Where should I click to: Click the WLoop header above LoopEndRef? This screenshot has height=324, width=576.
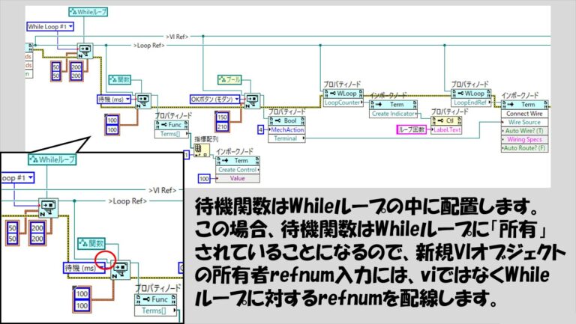(x=471, y=94)
